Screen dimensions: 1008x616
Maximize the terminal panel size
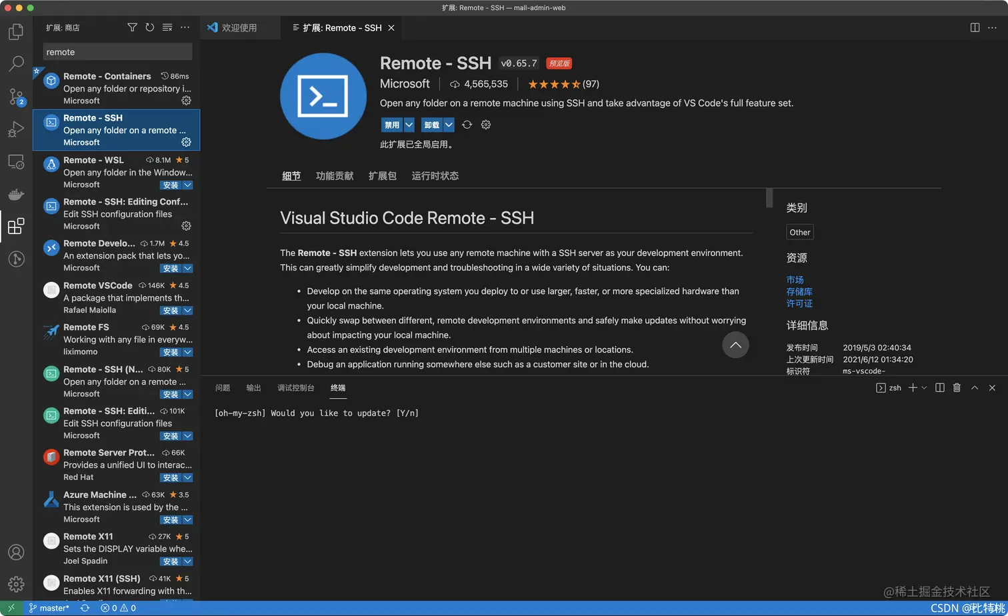[x=975, y=387]
